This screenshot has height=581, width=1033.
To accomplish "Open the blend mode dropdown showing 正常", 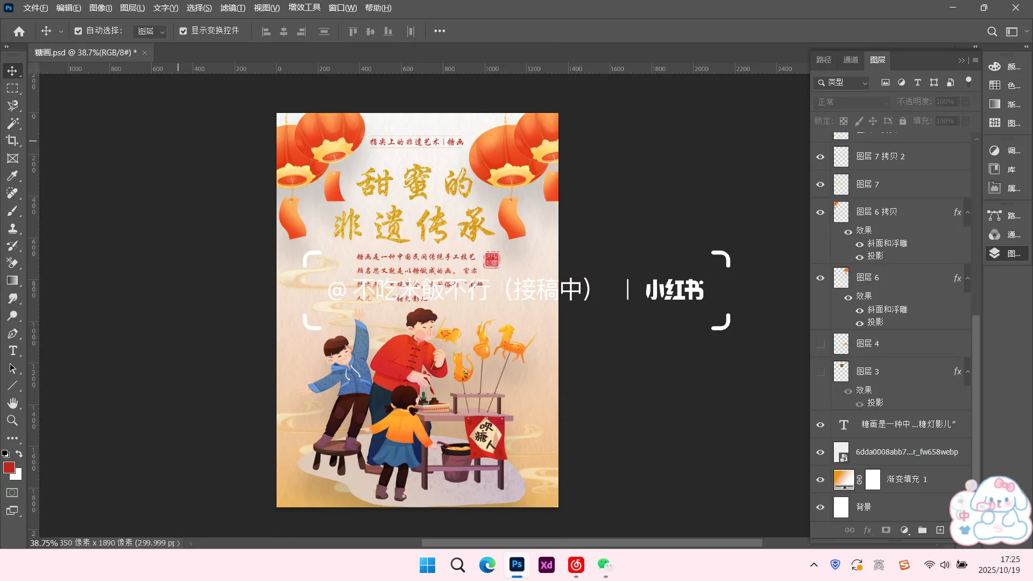I will [x=852, y=102].
